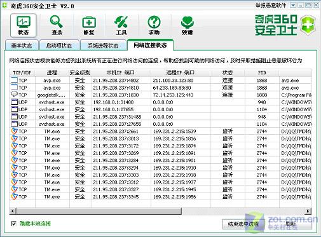
Task: Click the app icon in title bar
Action: tap(4, 6)
